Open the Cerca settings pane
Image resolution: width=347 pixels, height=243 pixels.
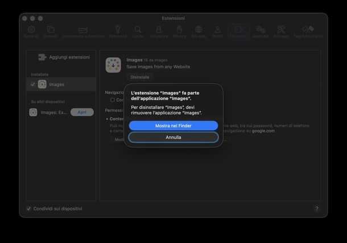click(138, 32)
